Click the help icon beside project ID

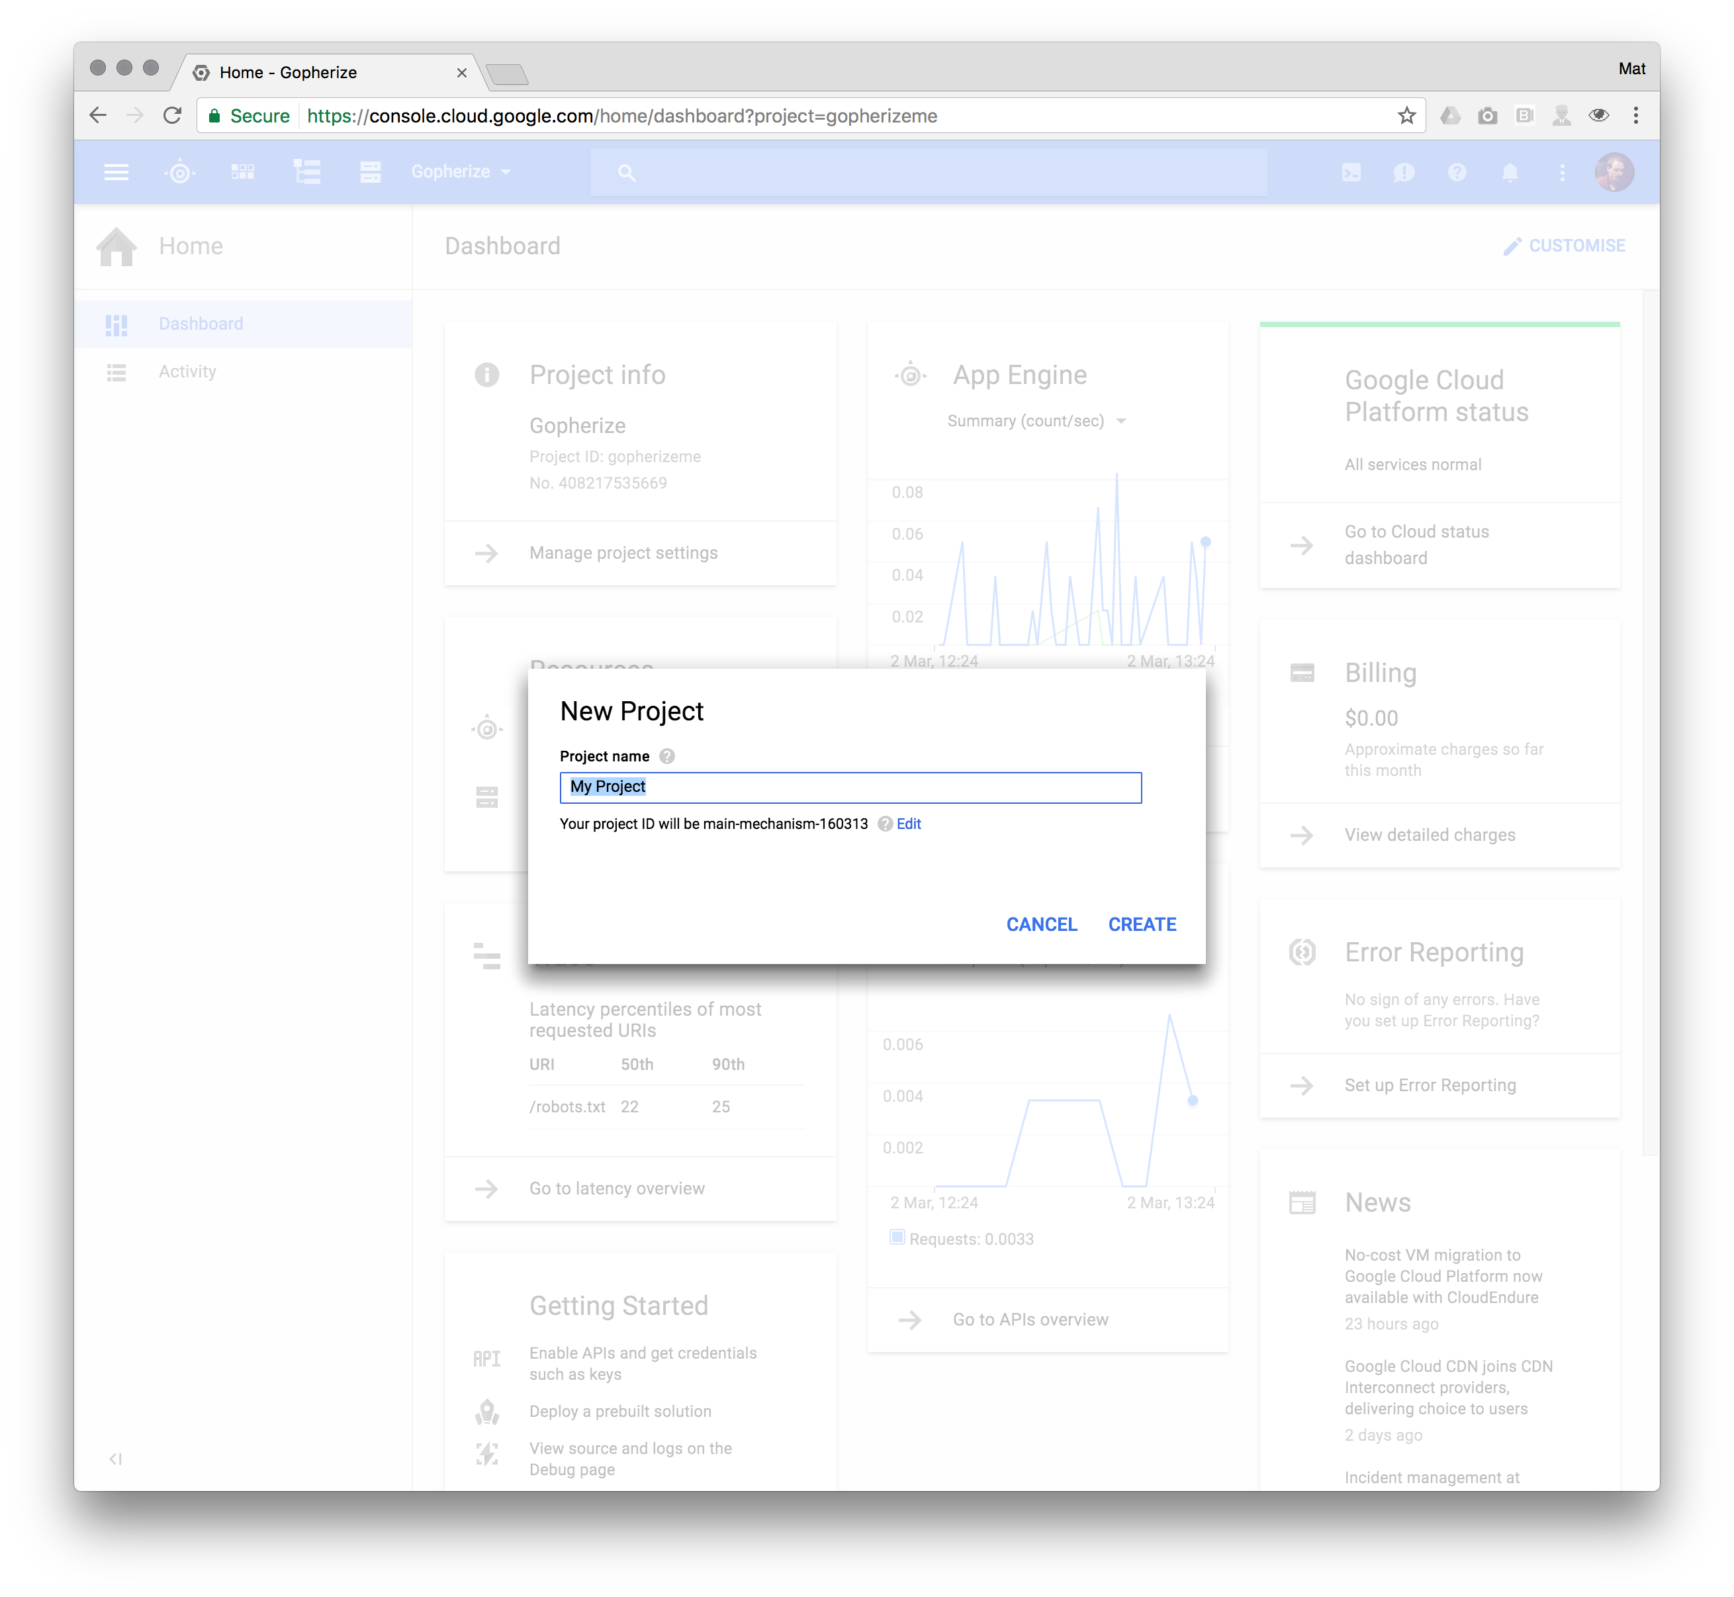coord(885,824)
